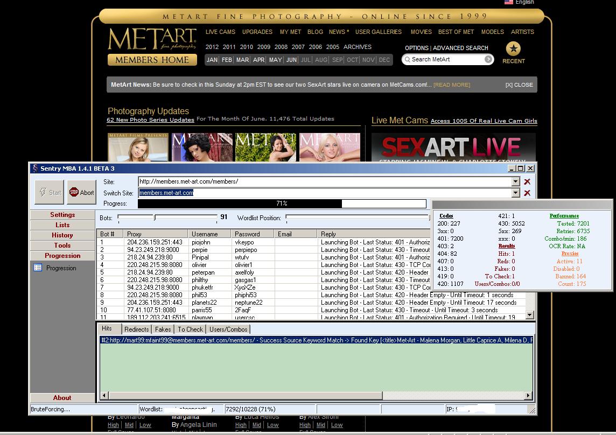Open the Site URL dropdown arrow
Image resolution: width=616 pixels, height=435 pixels.
[x=516, y=181]
